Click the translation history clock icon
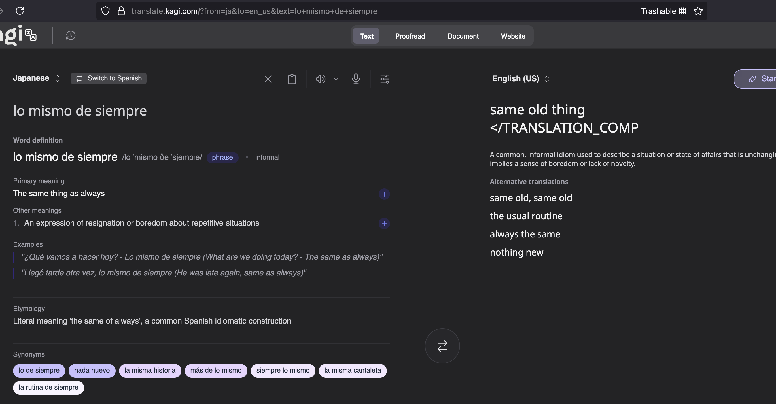776x404 pixels. pos(71,35)
